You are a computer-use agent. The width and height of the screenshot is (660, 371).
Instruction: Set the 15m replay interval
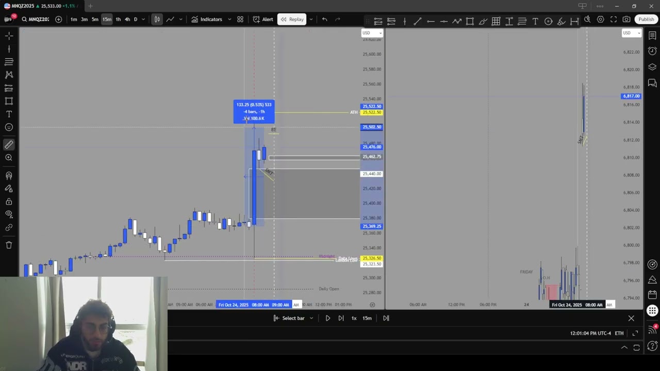[367, 318]
